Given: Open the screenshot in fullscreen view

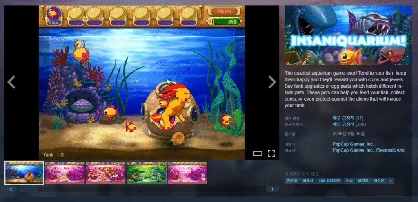Looking at the screenshot, I should [x=271, y=154].
